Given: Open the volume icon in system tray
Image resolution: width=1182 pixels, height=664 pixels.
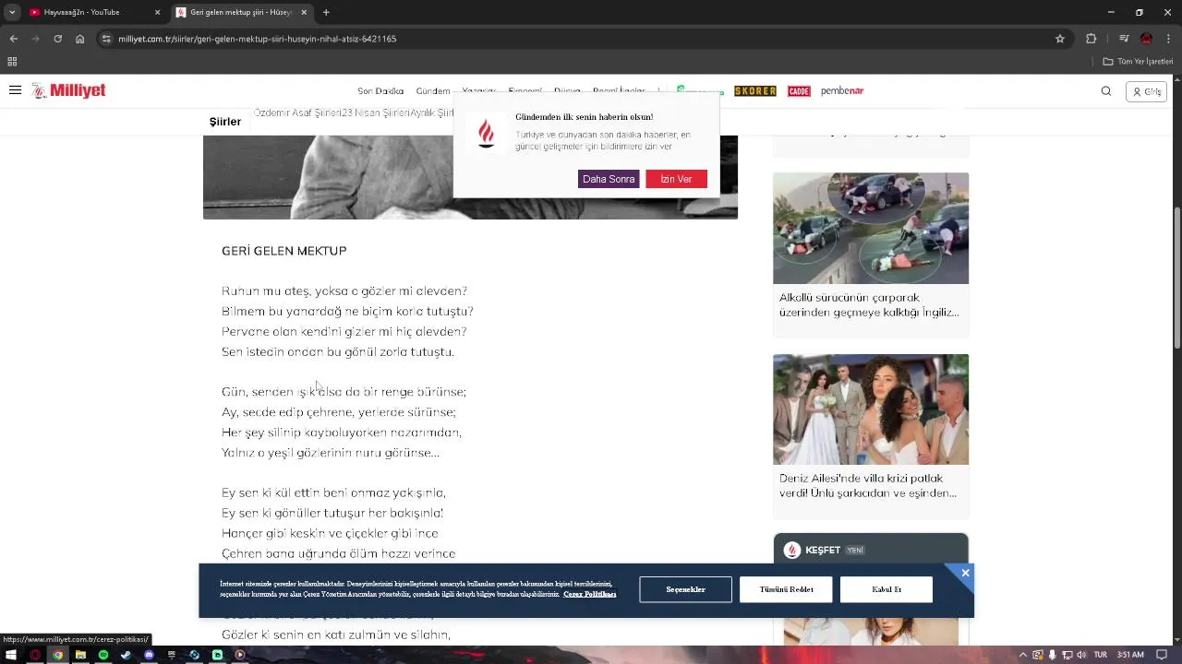Looking at the screenshot, I should coord(1081,655).
